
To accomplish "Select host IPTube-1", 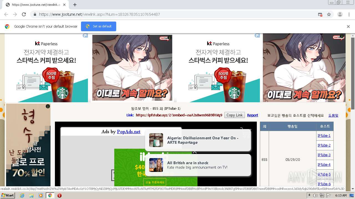I will click(x=324, y=136).
